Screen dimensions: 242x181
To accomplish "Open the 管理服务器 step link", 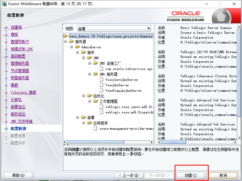I will pos(20,63).
